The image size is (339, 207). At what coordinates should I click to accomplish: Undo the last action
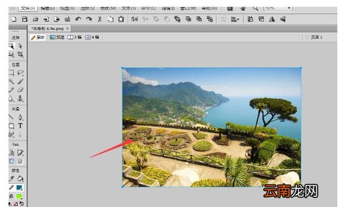(x=78, y=19)
